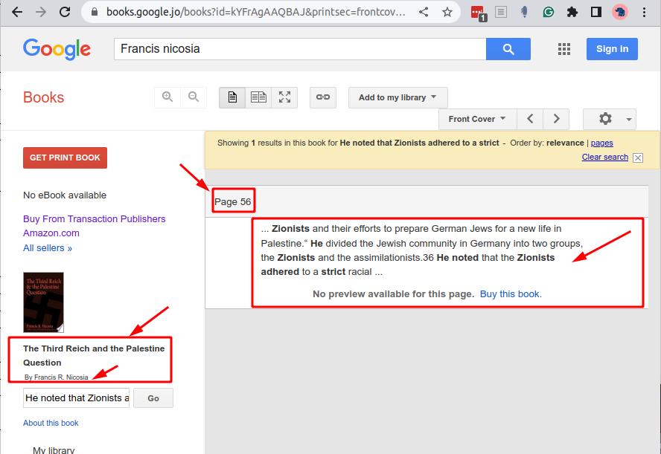Viewport: 661px width, 454px height.
Task: Click the zoom out magnifier icon
Action: (194, 97)
